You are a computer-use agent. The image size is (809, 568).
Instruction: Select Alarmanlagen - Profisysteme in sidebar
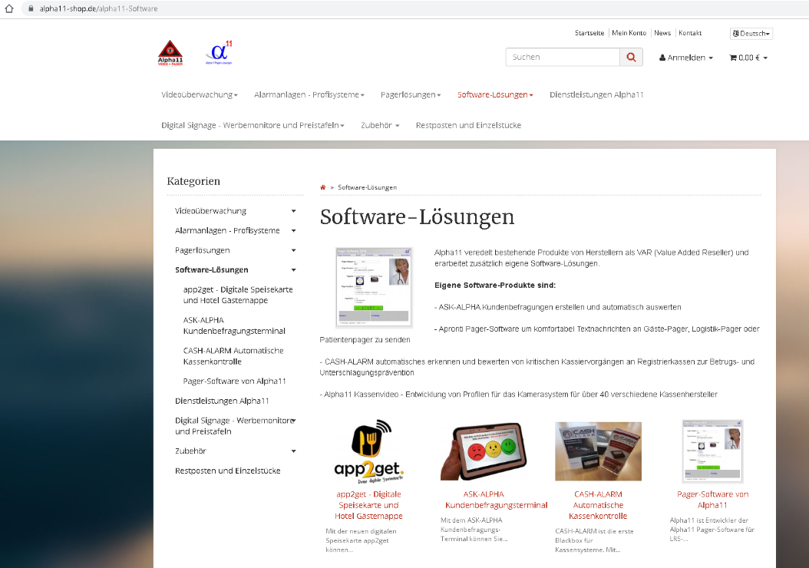coord(227,230)
